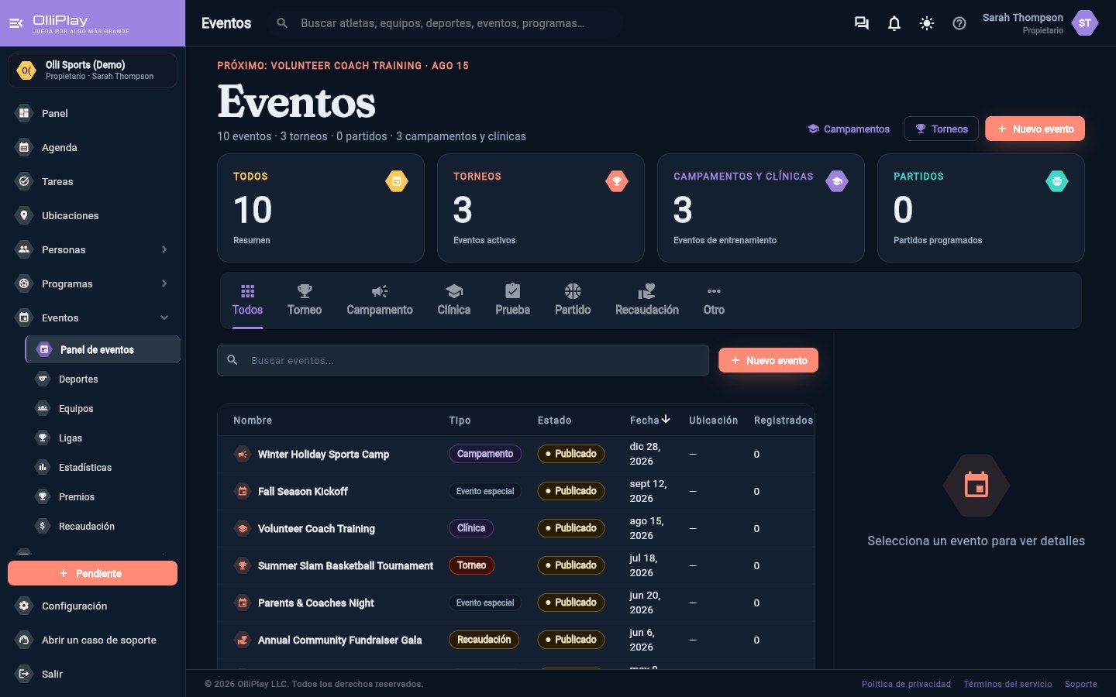Select the CAMPAMENTOS Y CLÍNICAS card

(761, 208)
